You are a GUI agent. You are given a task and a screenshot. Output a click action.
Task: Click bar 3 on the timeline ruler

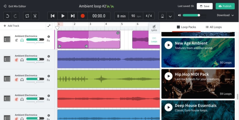pos(90,24)
